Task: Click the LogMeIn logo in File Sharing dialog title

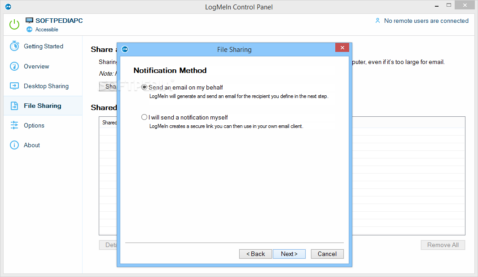Action: [x=125, y=49]
